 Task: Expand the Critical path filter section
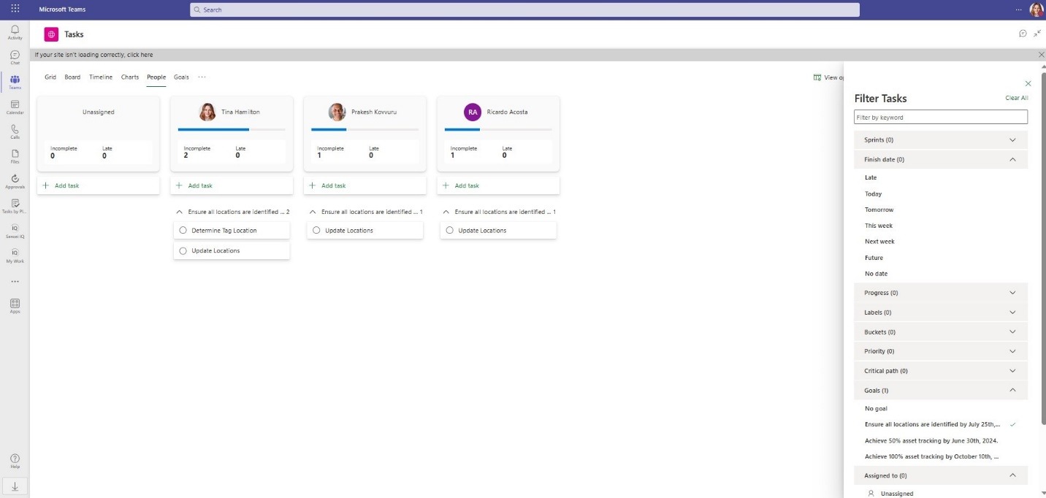tap(941, 371)
